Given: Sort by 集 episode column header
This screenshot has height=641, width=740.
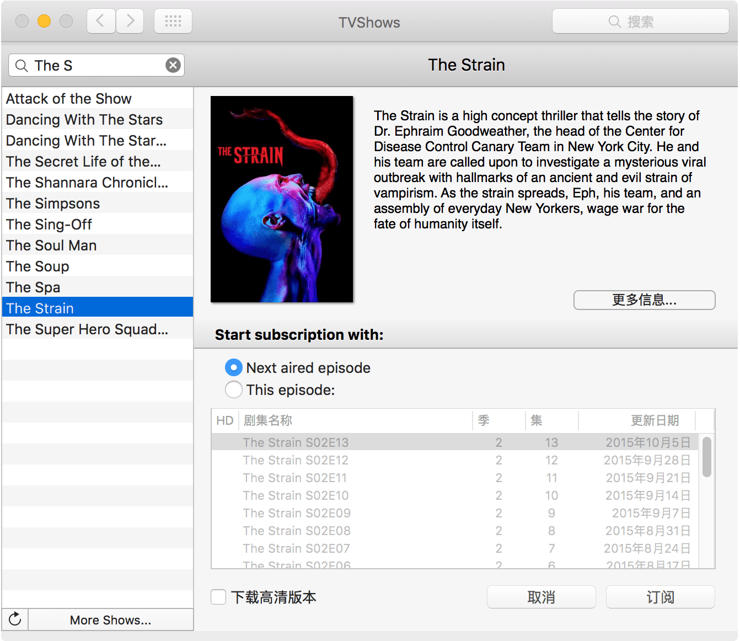Looking at the screenshot, I should [x=552, y=420].
